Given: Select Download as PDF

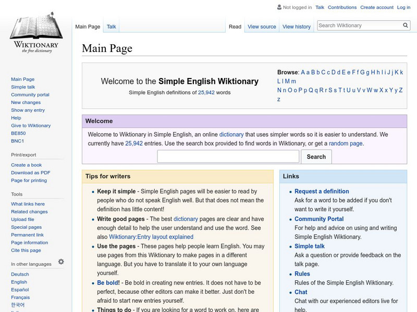Looking at the screenshot, I should coord(31,173).
